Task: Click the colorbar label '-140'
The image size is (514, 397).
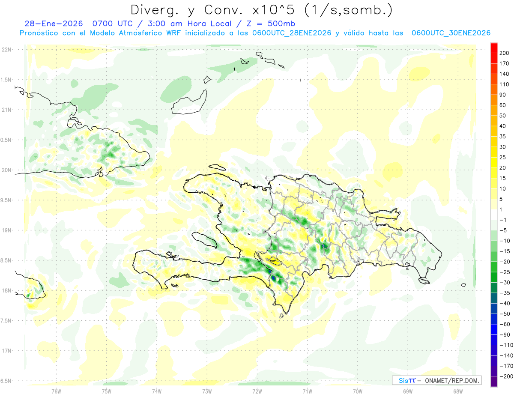Action: pos(506,355)
